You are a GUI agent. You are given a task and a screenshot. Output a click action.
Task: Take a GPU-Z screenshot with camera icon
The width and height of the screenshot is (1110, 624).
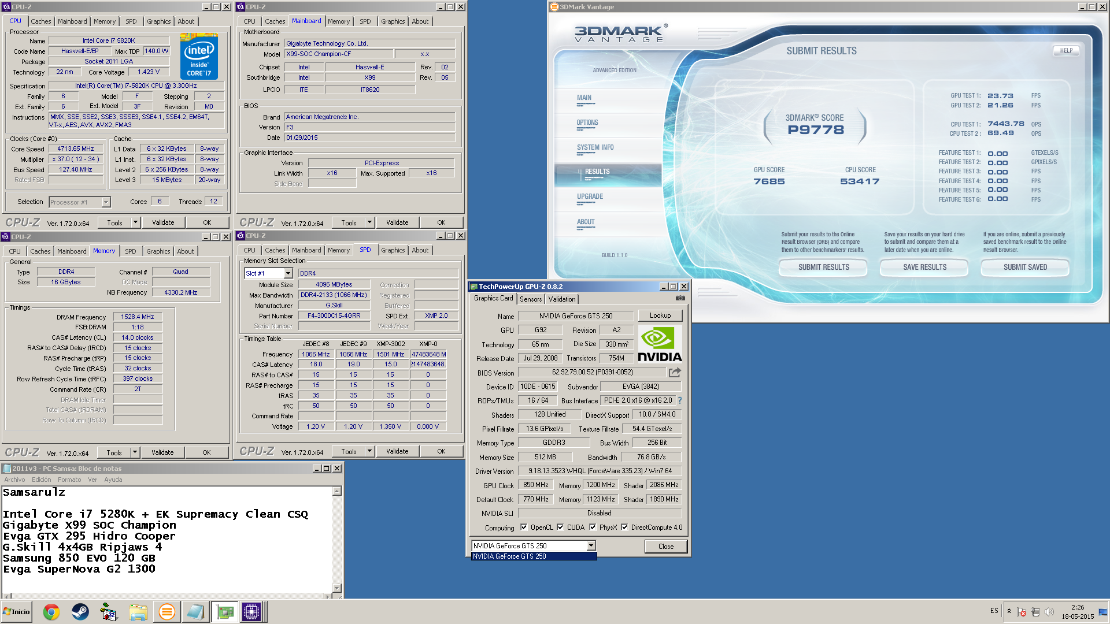(680, 298)
